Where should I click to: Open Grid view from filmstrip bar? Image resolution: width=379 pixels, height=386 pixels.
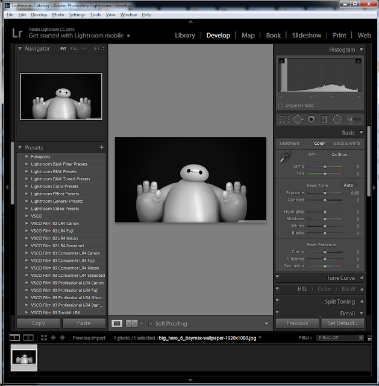pos(44,338)
